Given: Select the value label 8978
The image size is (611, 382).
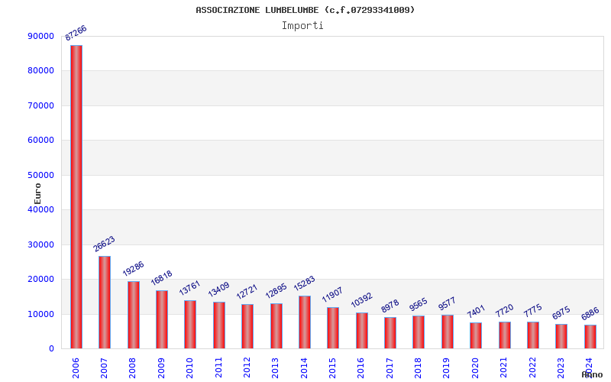Looking at the screenshot, I should [x=390, y=306].
